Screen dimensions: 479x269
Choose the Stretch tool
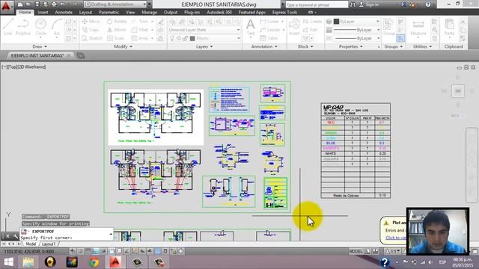point(92,38)
